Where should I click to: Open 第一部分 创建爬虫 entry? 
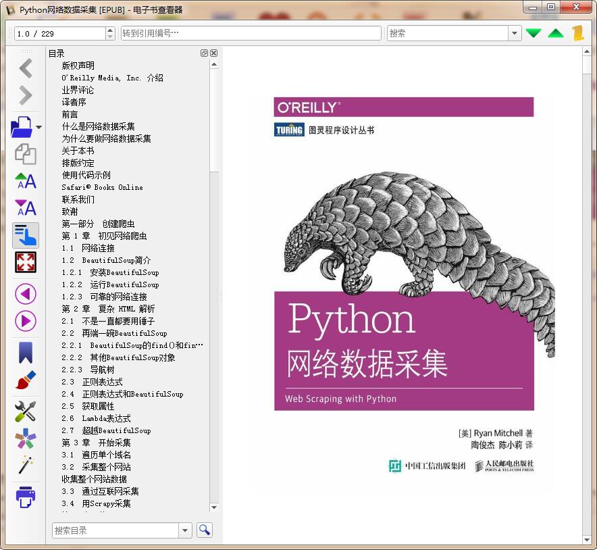tap(98, 224)
